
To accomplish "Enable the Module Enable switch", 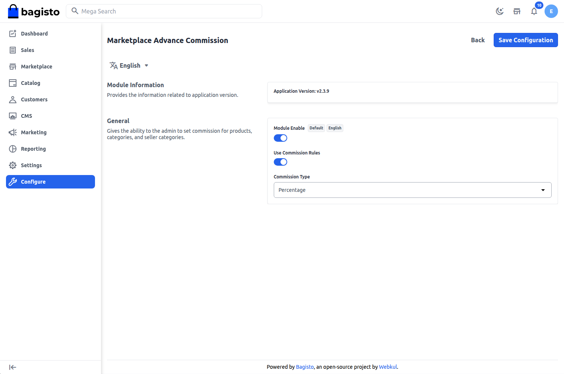I will click(280, 138).
